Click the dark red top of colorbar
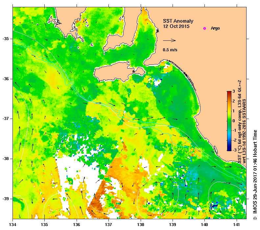 229,93
